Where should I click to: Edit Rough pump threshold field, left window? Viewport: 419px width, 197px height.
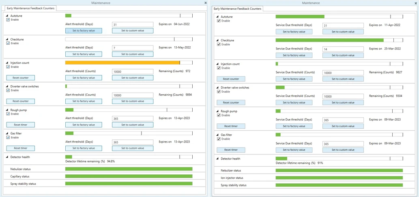(133, 119)
